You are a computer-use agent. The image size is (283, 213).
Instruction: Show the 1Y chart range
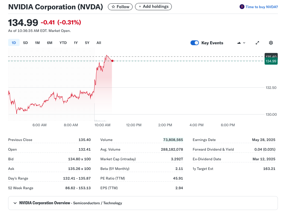tap(76, 43)
